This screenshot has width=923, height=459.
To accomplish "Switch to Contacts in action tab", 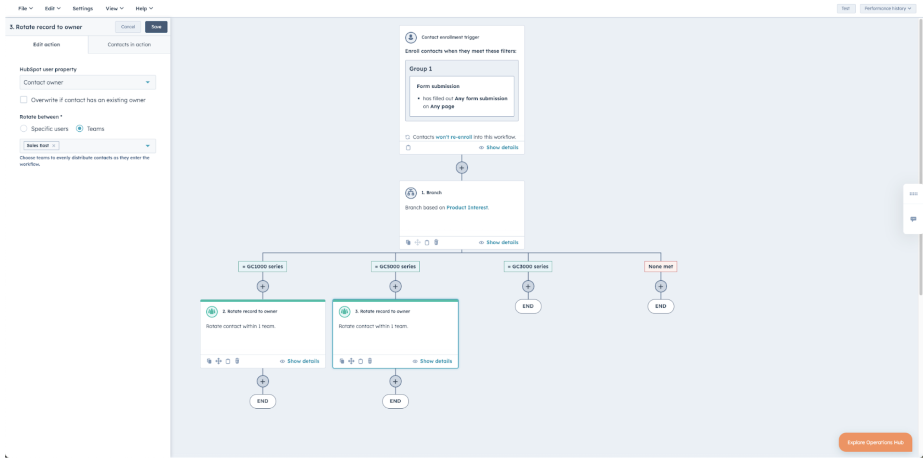I will pyautogui.click(x=129, y=44).
